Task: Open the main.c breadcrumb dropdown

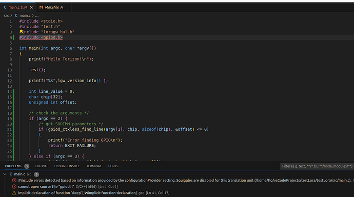Action: (25, 15)
